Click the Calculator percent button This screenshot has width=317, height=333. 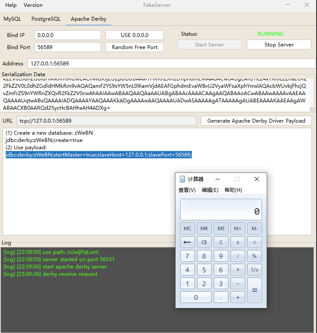[x=255, y=256]
